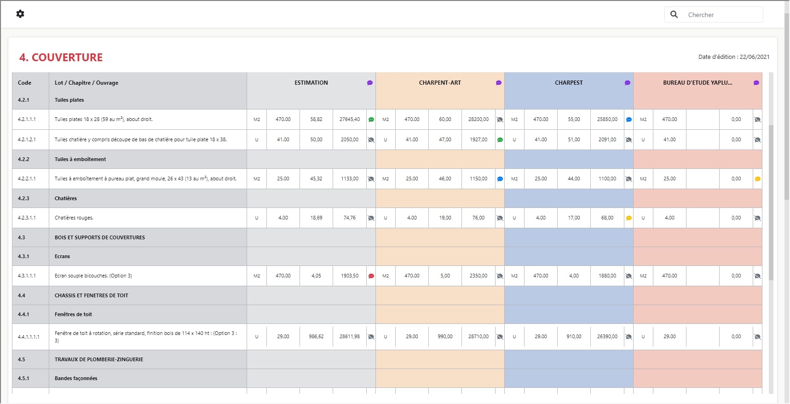Screen dimensions: 790x404
Task: Select the BOIS ET SUPPORTS DE COUVERTURES chapter row
Action: [x=100, y=237]
